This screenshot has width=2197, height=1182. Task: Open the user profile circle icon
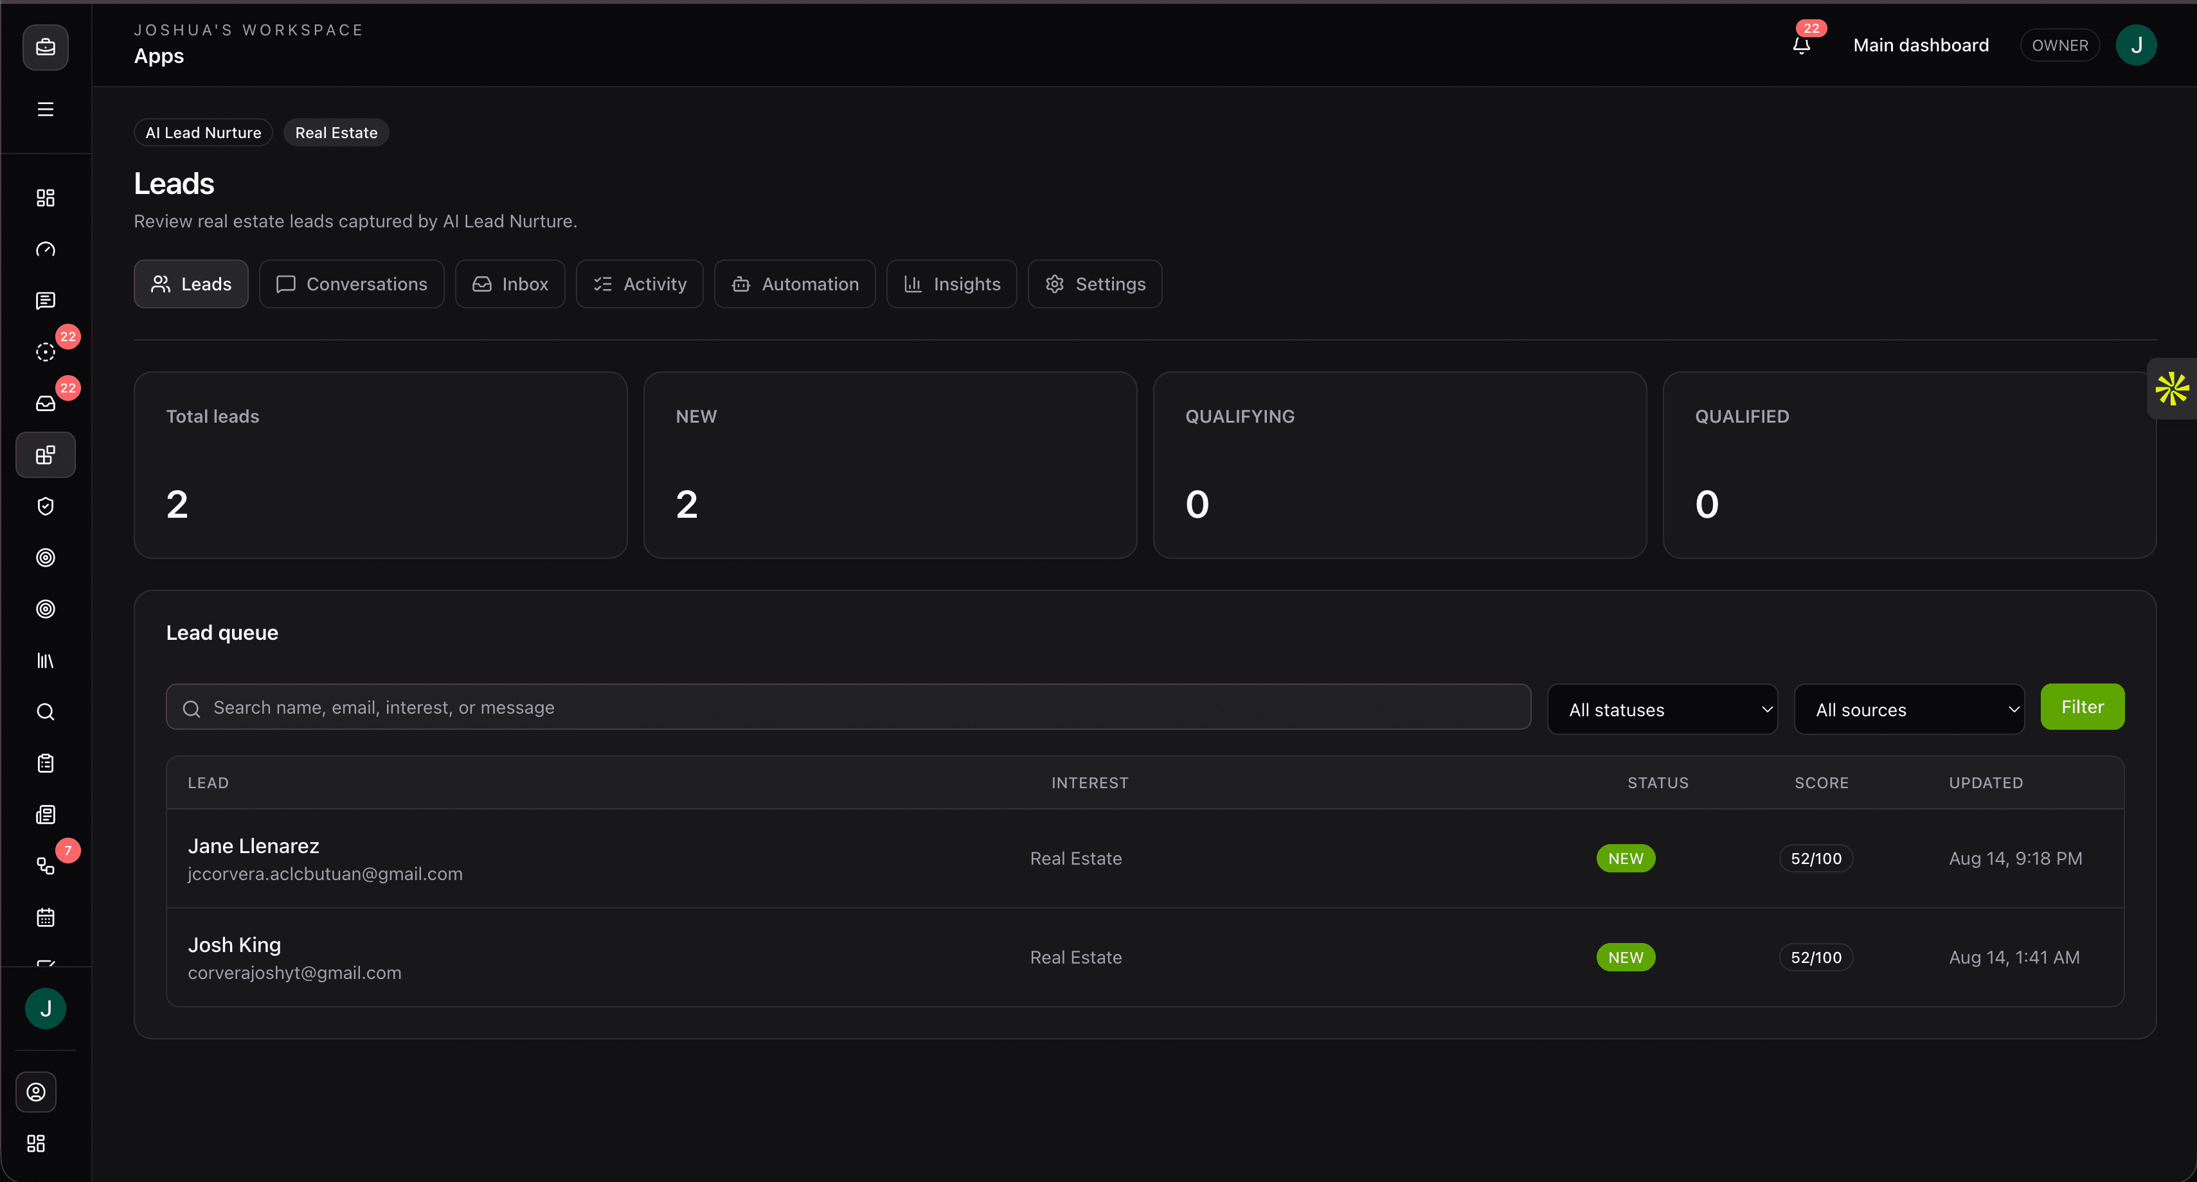click(x=36, y=1091)
